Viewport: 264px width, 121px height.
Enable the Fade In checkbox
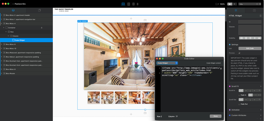coord(239,95)
